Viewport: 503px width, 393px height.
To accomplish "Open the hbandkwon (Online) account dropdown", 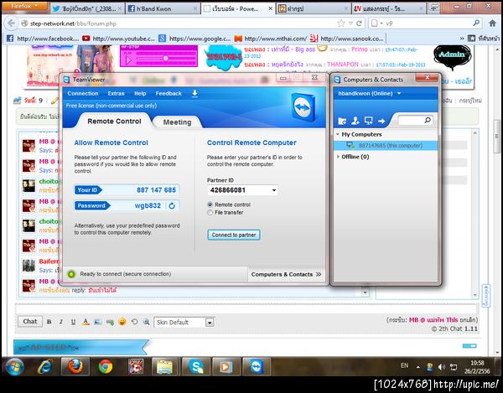I will [x=369, y=94].
